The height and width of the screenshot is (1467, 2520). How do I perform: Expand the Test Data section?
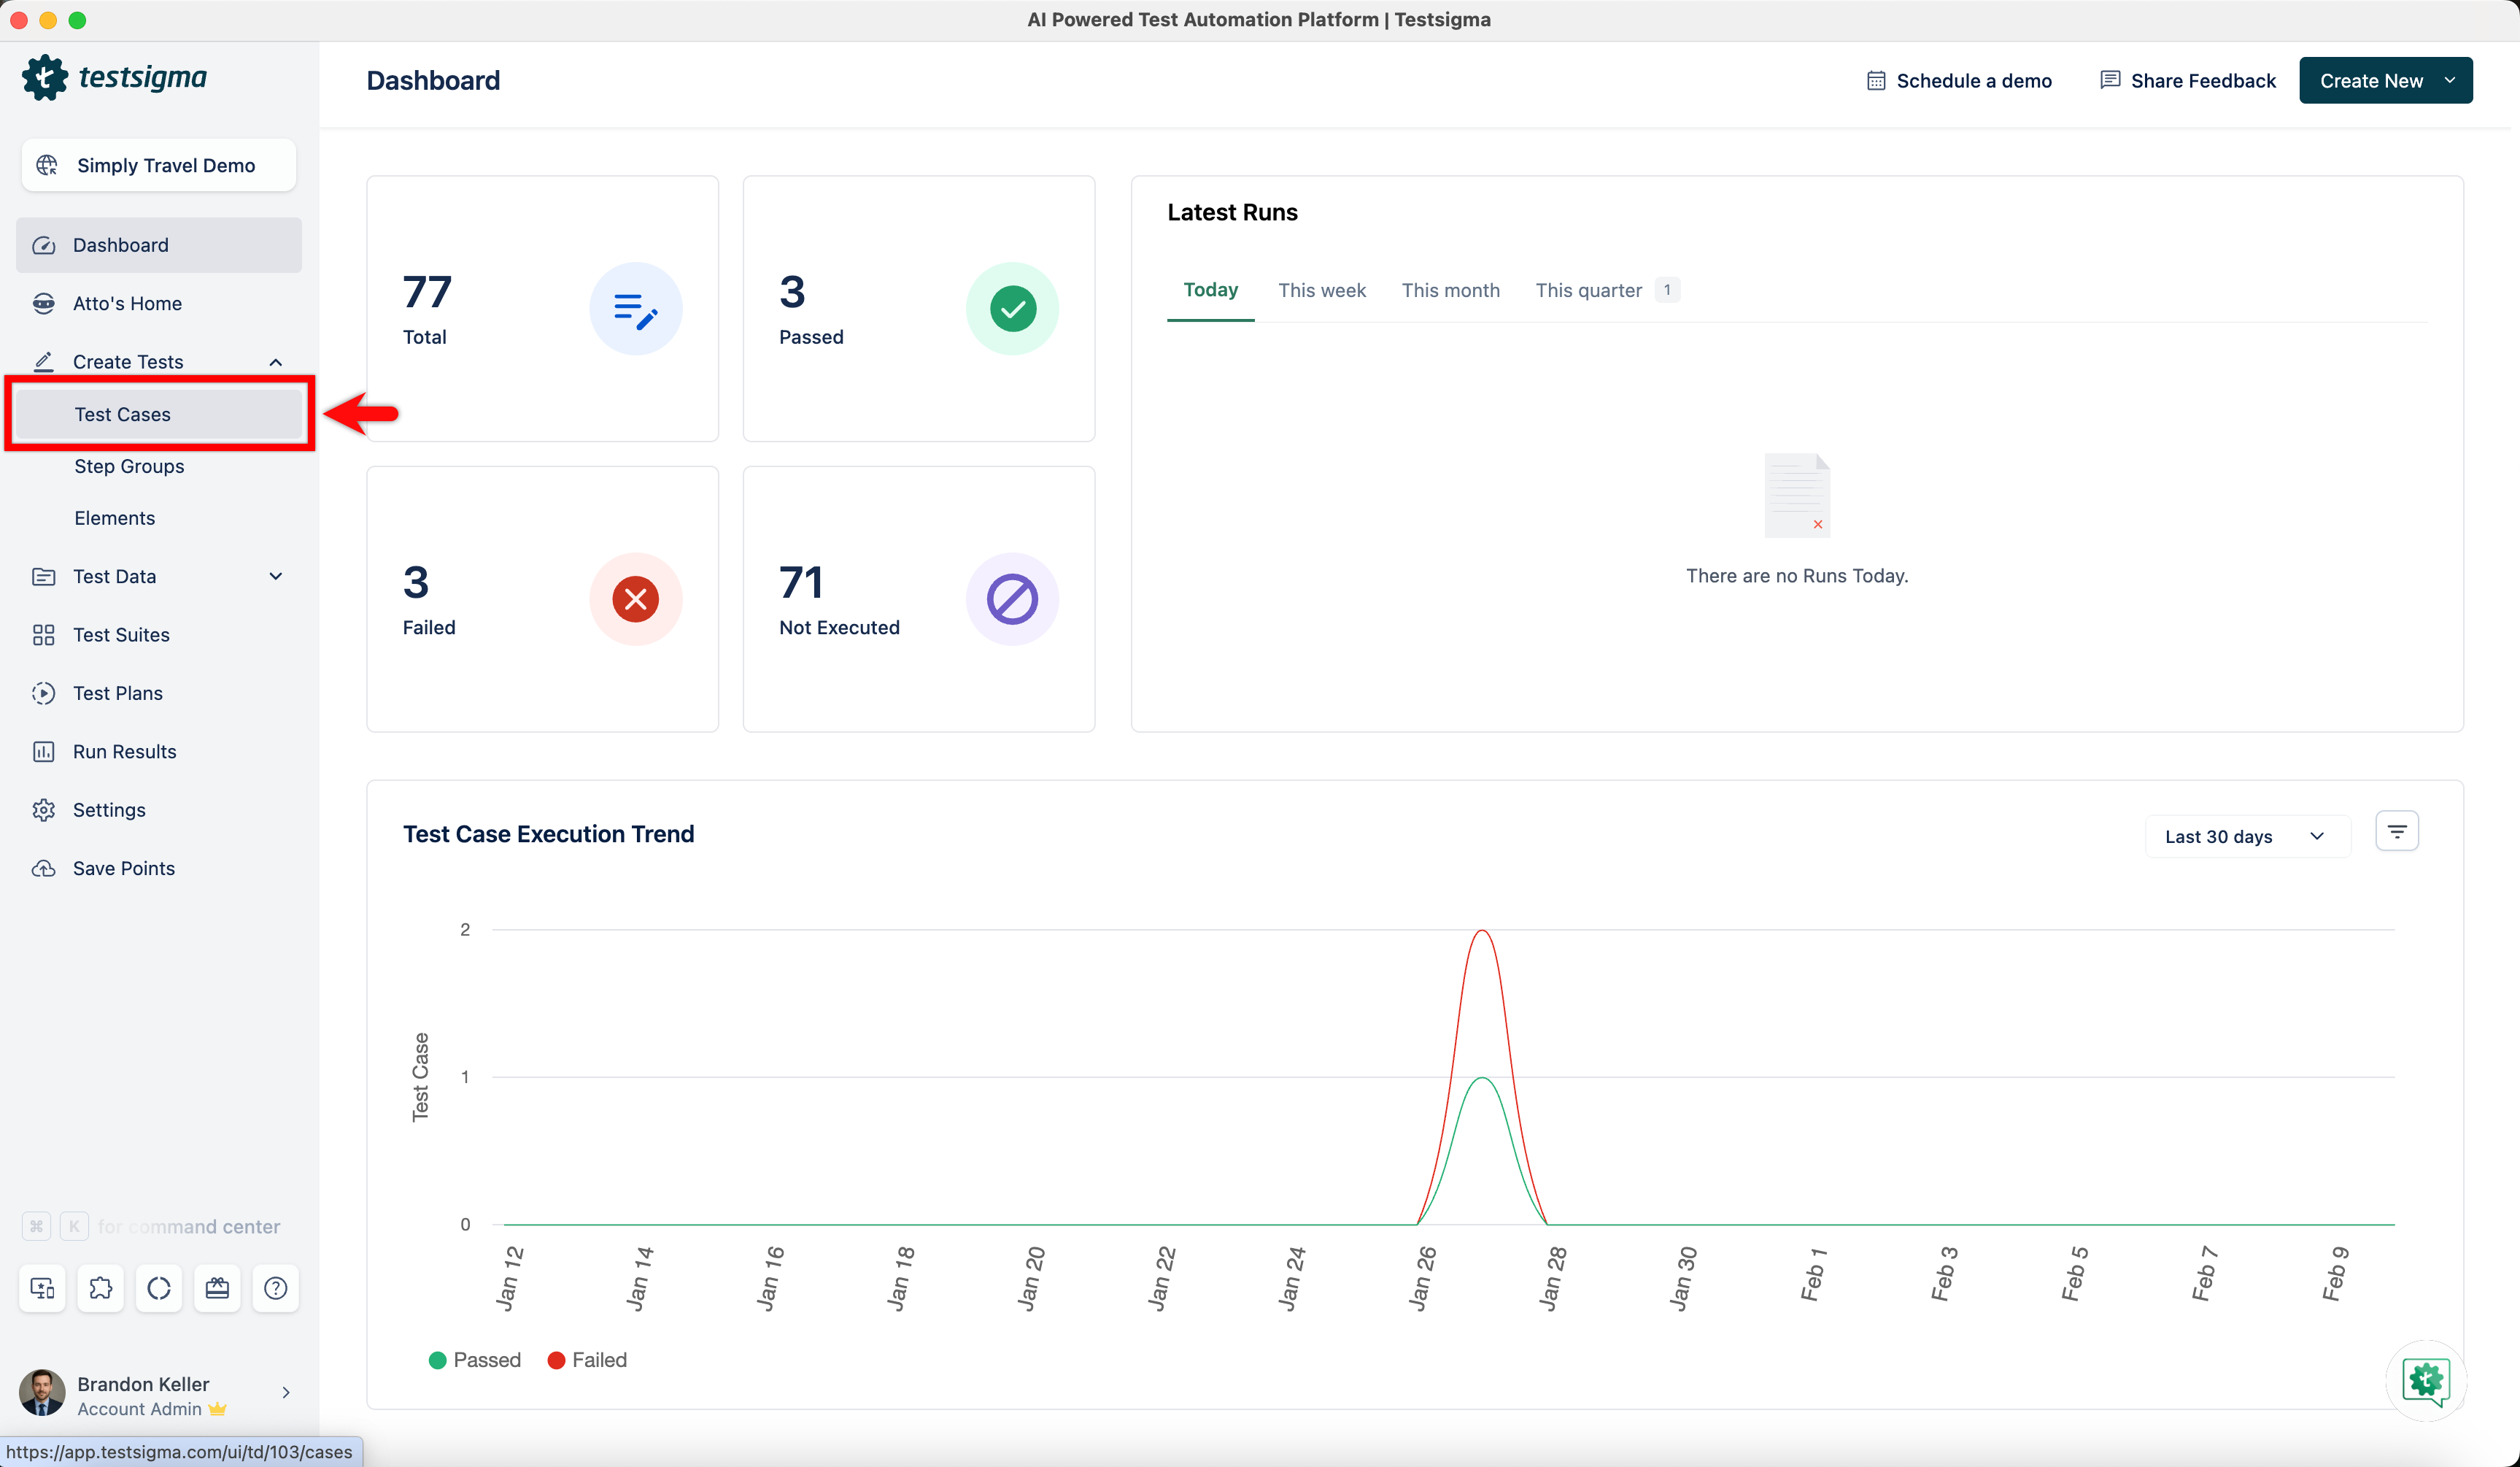(x=276, y=577)
